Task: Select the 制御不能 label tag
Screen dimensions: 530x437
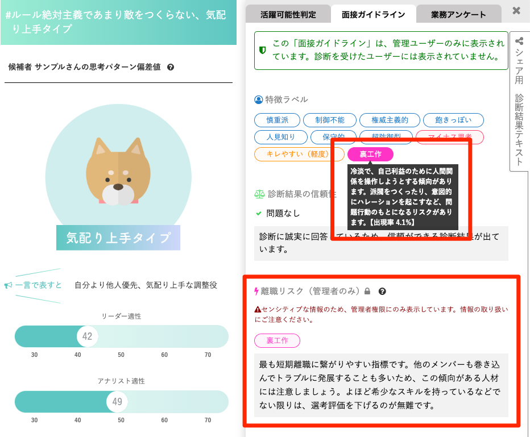Action: coord(330,120)
